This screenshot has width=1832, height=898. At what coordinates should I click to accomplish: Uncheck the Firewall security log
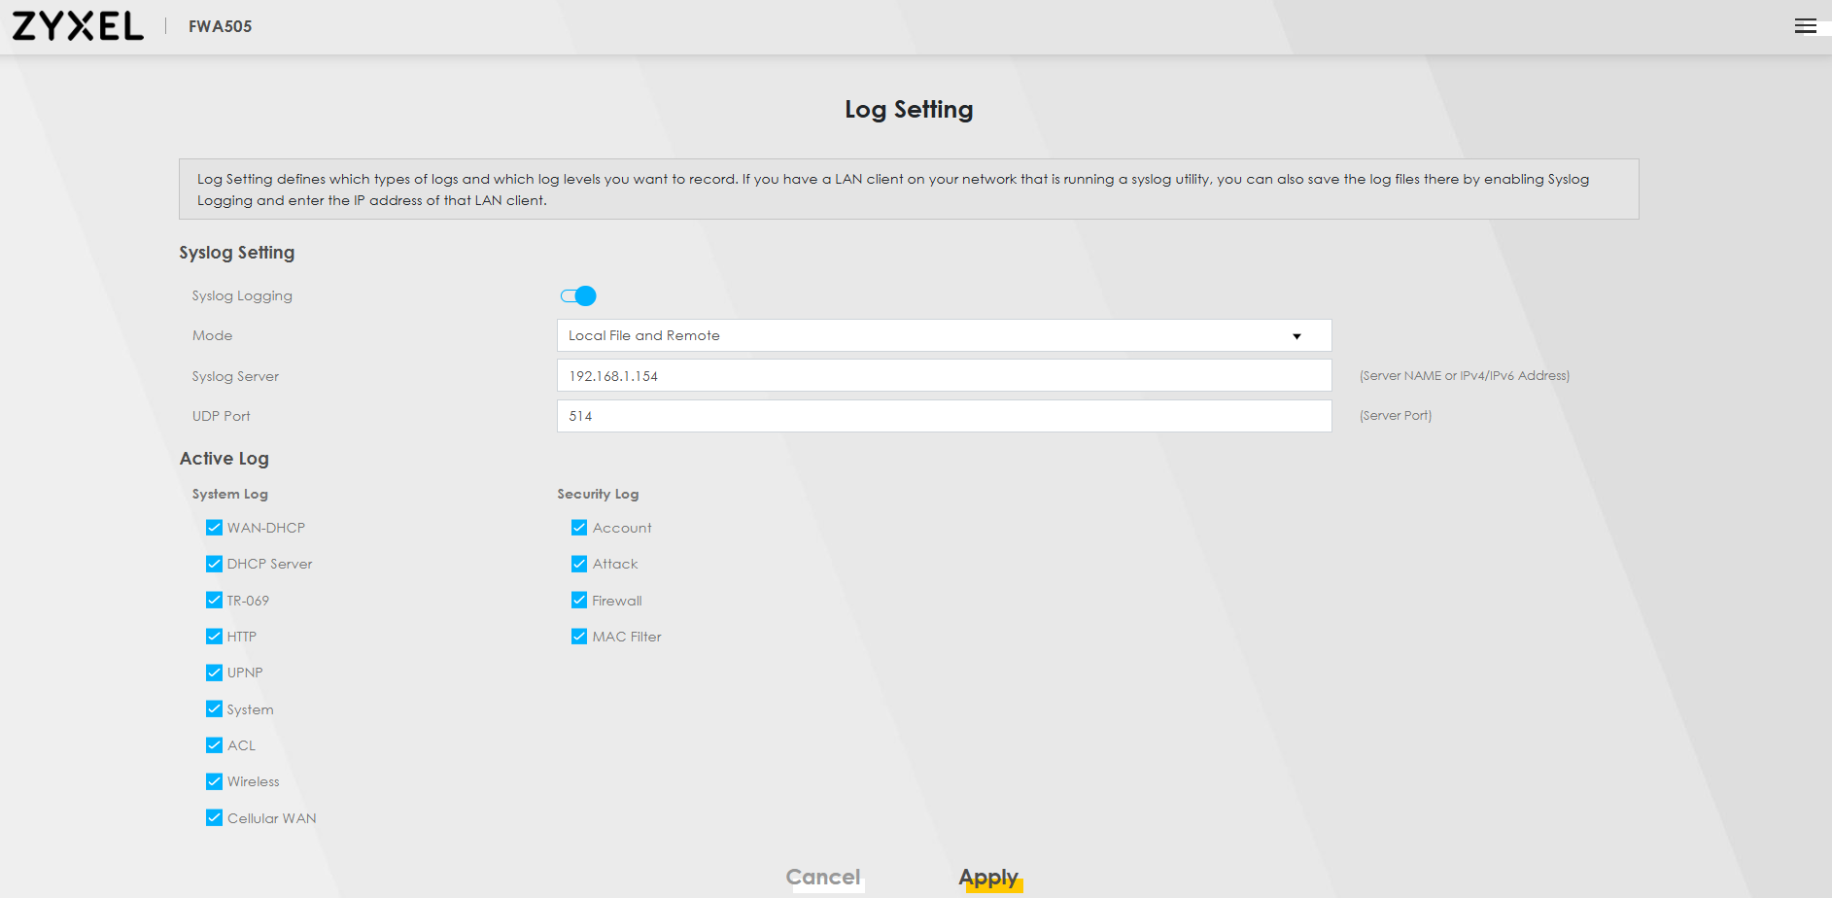coord(578,600)
